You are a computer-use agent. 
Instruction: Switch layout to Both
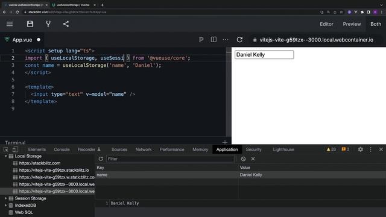(376, 24)
